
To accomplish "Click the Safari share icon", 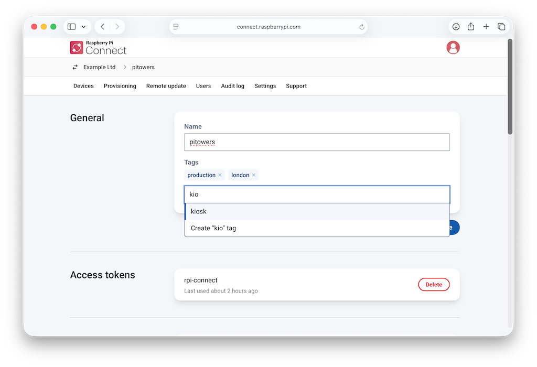I will [x=471, y=26].
